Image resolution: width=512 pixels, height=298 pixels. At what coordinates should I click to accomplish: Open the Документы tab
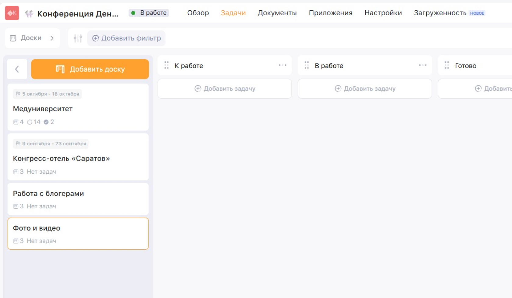[x=277, y=13]
